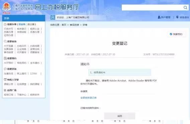190x124 pixels.
Task: Click the user avatar icon beside welcome text
Action: click(53, 17)
